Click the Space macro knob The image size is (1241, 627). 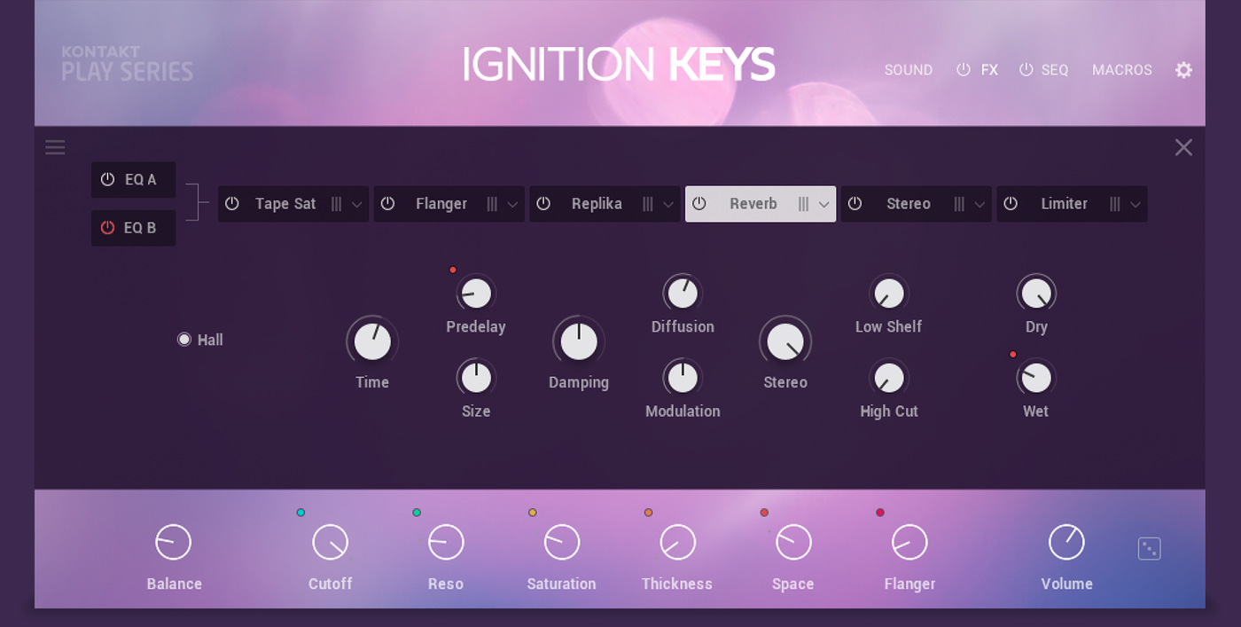(793, 542)
